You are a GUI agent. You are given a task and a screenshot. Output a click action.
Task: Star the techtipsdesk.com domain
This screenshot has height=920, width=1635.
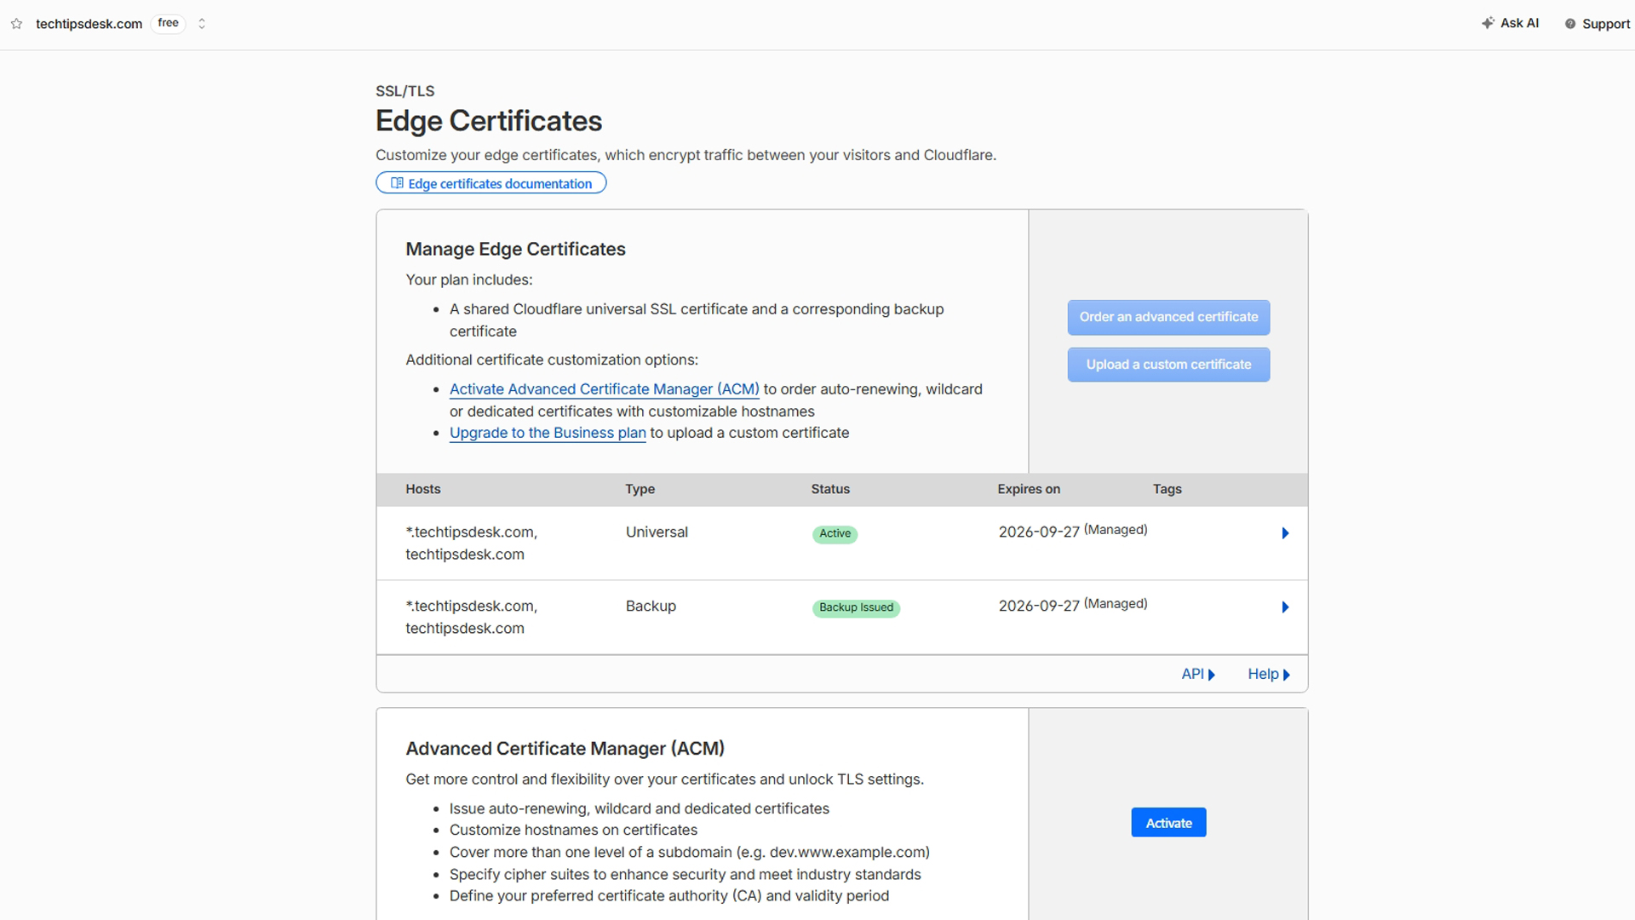(x=16, y=24)
